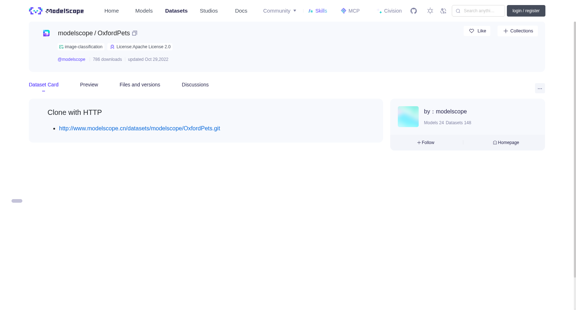Follow the modelscope organization
Image resolution: width=576 pixels, height=310 pixels.
pyautogui.click(x=426, y=143)
